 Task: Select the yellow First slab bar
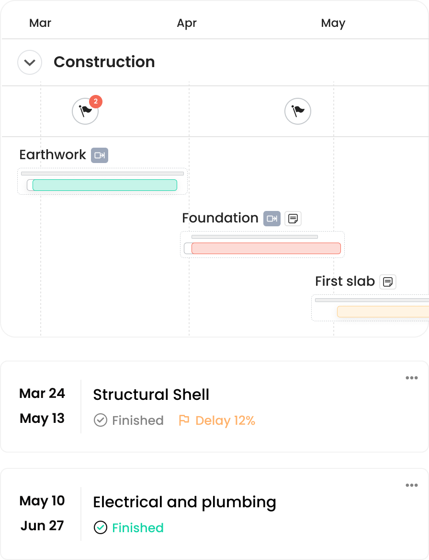383,312
